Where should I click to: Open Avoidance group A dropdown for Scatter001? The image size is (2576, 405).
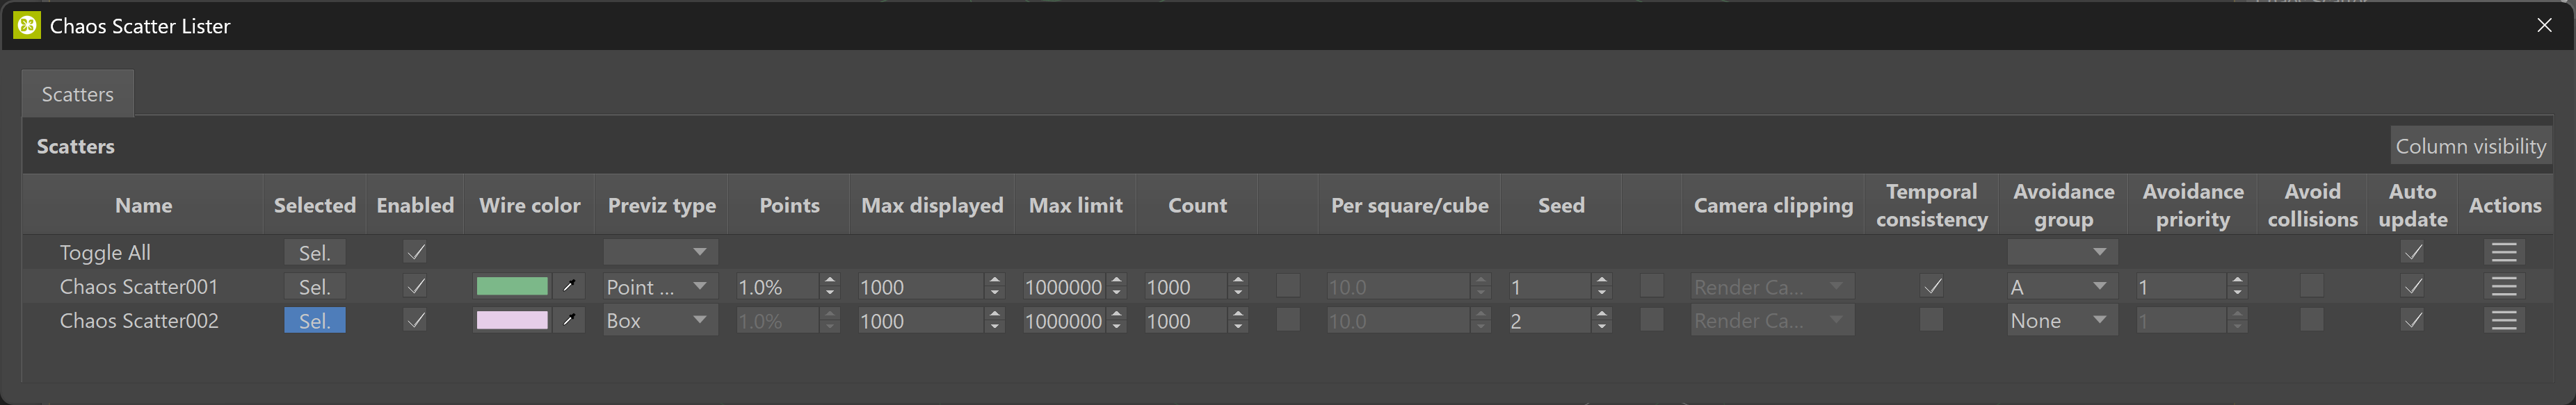tap(2062, 287)
